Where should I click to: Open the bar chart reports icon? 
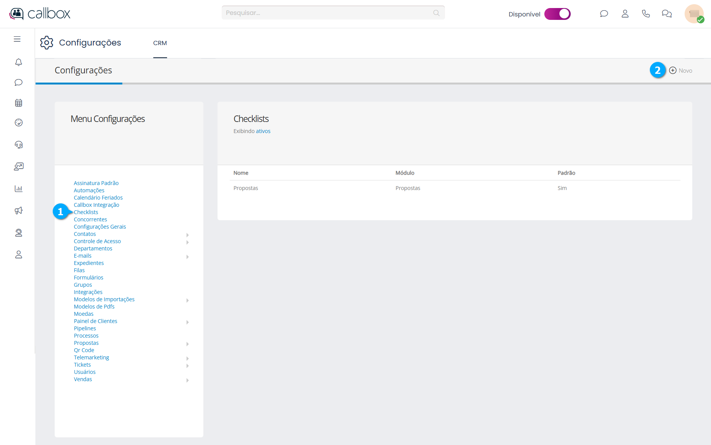coord(18,188)
